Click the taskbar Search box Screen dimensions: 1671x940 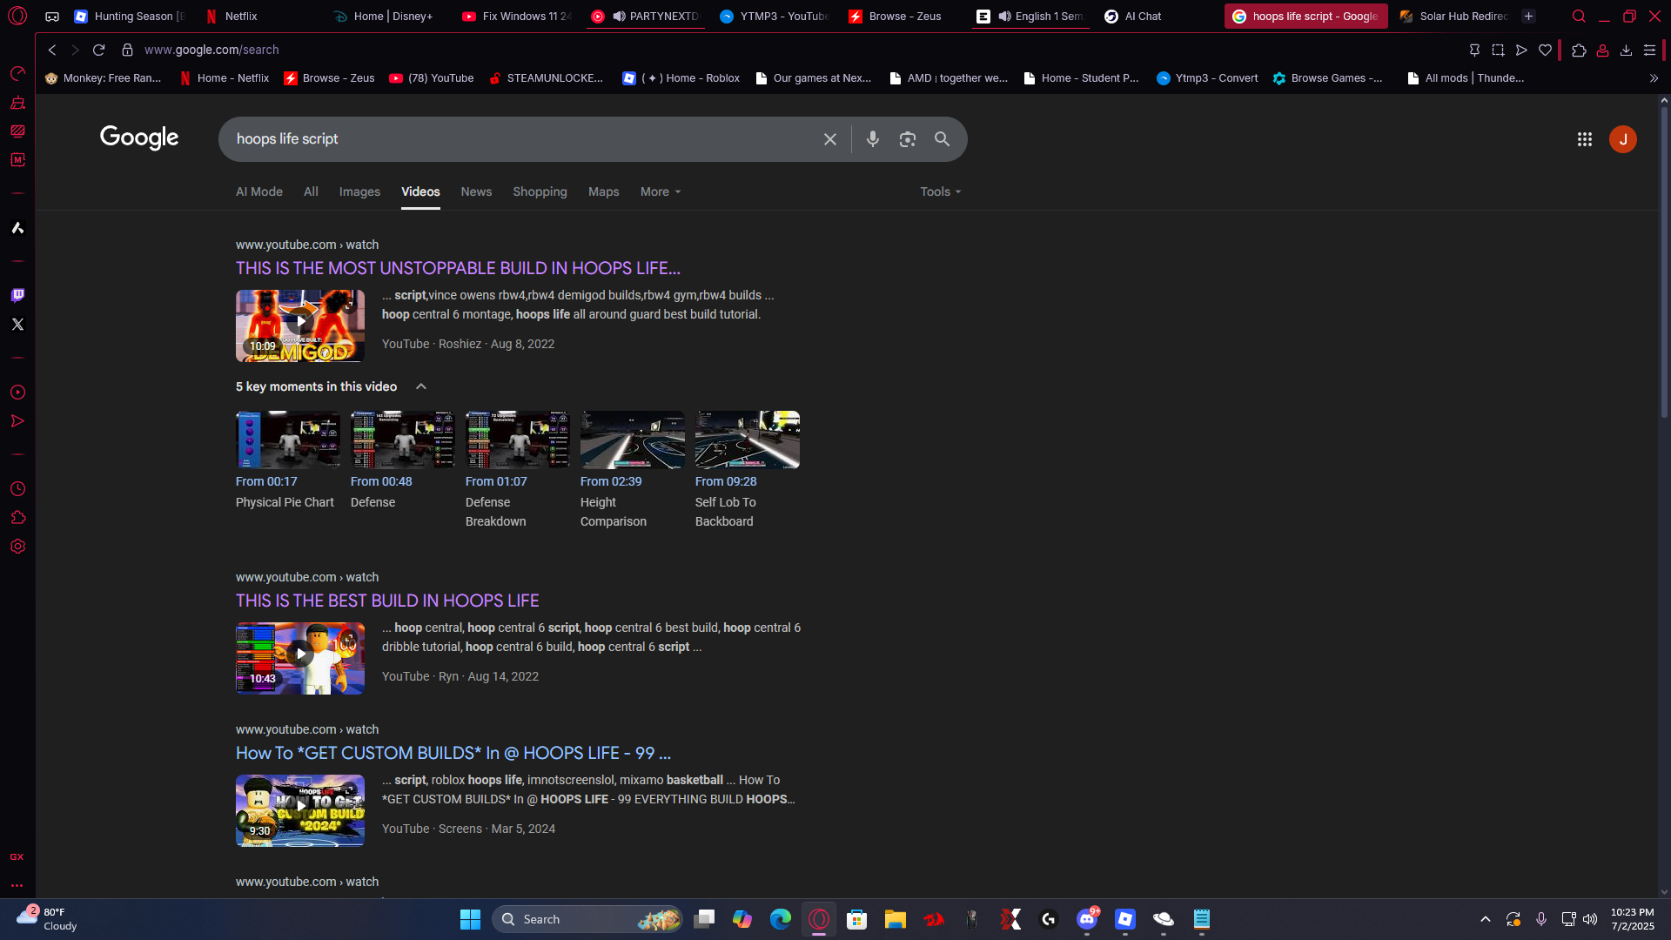coord(587,919)
